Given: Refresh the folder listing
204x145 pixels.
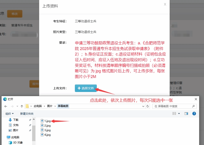Looking at the screenshot, I should 148,106.
